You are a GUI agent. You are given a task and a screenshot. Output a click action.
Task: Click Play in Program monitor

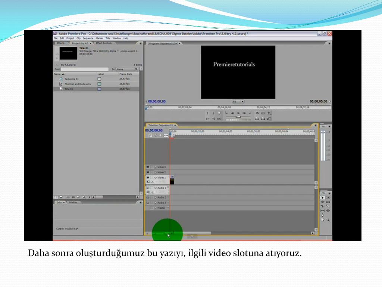[x=238, y=113]
